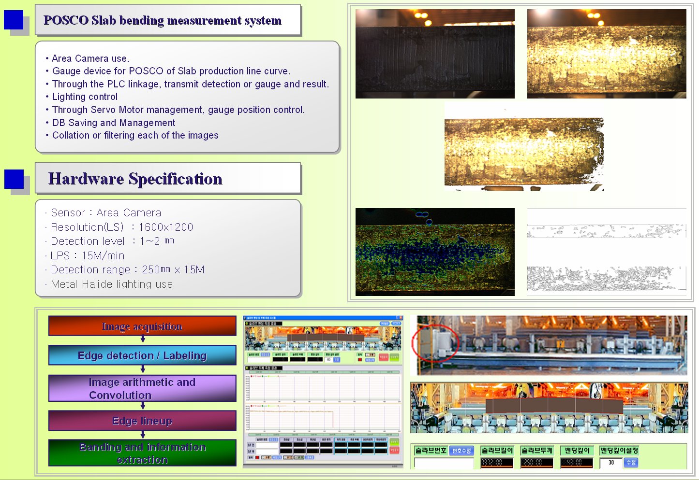Select the Edge lineup step box

click(x=142, y=421)
